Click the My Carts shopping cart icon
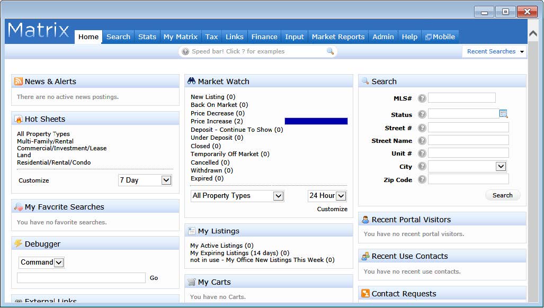This screenshot has height=308, width=544. [192, 282]
